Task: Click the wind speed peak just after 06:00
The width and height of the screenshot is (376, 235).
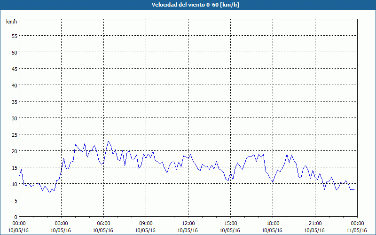Action: pyautogui.click(x=108, y=141)
